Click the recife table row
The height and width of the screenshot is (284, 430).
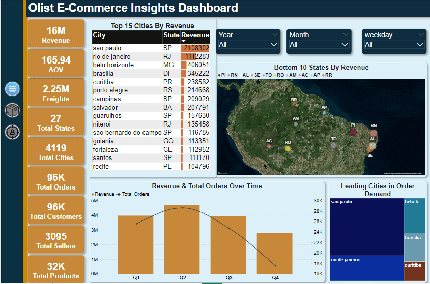[151, 166]
